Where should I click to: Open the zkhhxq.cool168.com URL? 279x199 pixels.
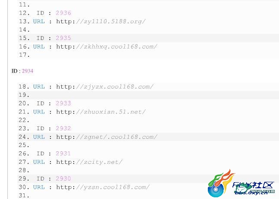(x=107, y=47)
